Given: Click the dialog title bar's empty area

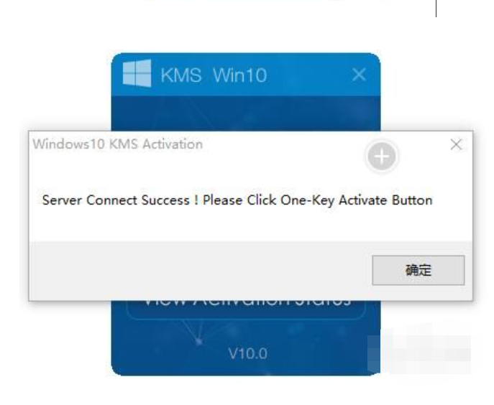Looking at the screenshot, I should [x=283, y=144].
